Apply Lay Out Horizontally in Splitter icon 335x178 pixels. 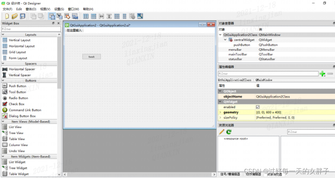pos(101,16)
